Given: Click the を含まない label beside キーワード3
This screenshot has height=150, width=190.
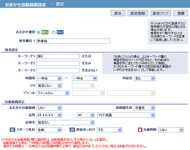Looking at the screenshot, I should point(89,70).
